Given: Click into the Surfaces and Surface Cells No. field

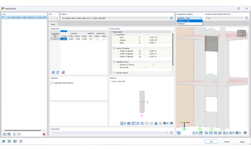Looking at the screenshot, I should coord(225,18).
